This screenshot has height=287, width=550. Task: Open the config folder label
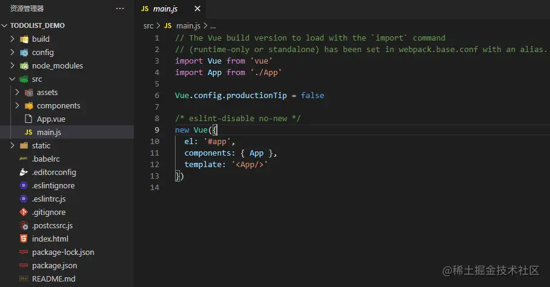[43, 52]
